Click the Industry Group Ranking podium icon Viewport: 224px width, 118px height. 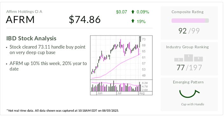pyautogui.click(x=188, y=58)
